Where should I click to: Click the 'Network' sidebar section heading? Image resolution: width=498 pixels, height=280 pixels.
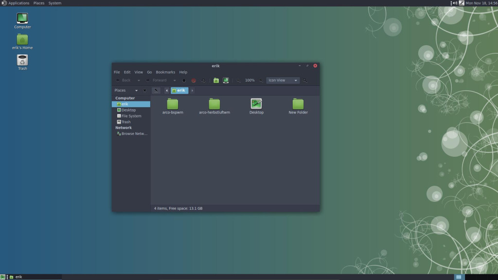click(123, 128)
